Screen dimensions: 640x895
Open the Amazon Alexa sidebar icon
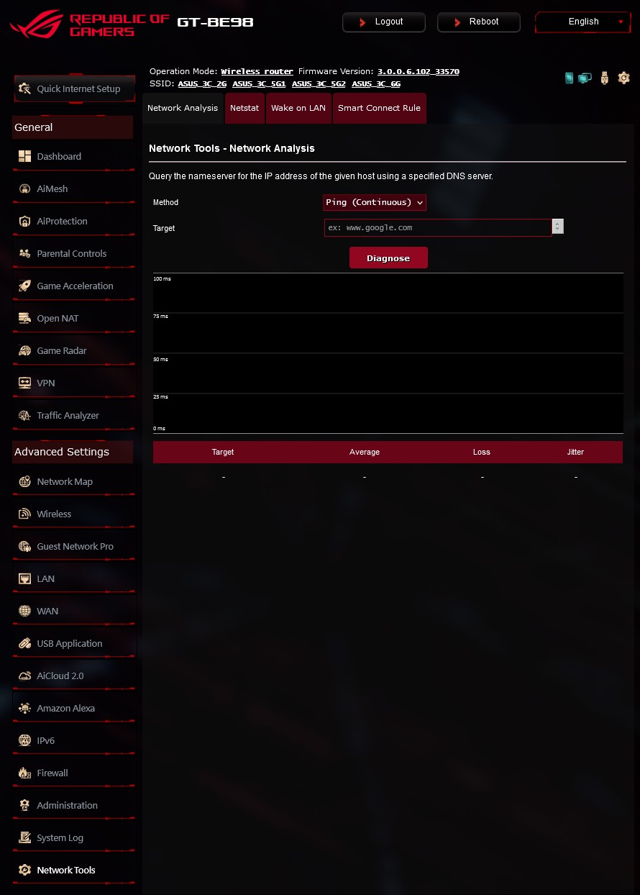coord(24,708)
